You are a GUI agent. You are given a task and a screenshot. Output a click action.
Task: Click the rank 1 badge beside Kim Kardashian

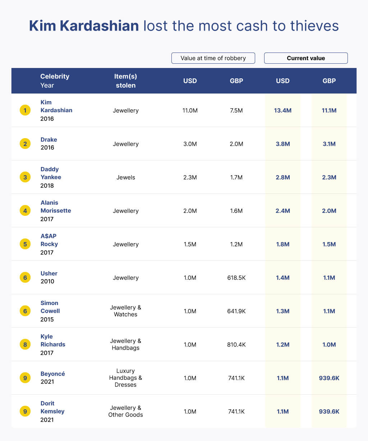pos(25,110)
